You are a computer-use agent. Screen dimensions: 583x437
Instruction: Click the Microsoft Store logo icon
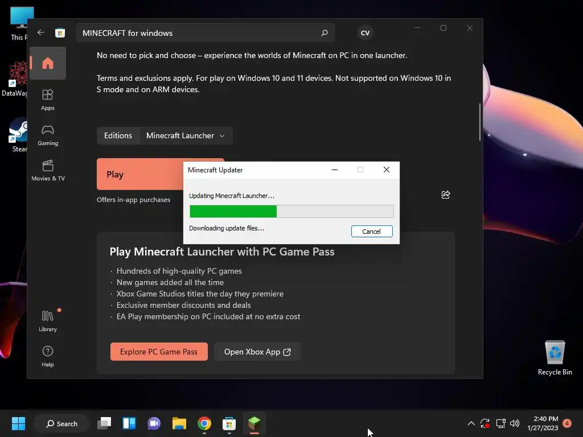[60, 32]
